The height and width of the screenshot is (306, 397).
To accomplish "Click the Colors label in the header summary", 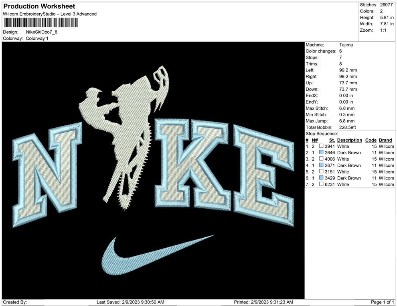I will click(x=367, y=11).
